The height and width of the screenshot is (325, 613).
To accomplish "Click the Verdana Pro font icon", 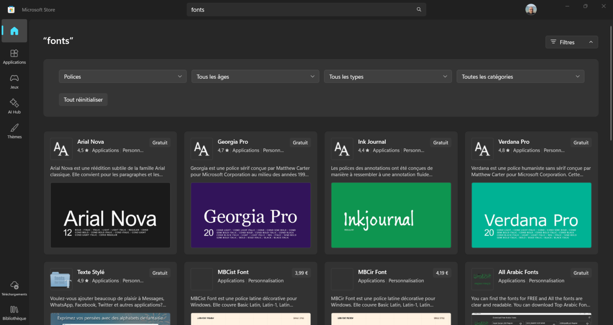I will pyautogui.click(x=482, y=149).
